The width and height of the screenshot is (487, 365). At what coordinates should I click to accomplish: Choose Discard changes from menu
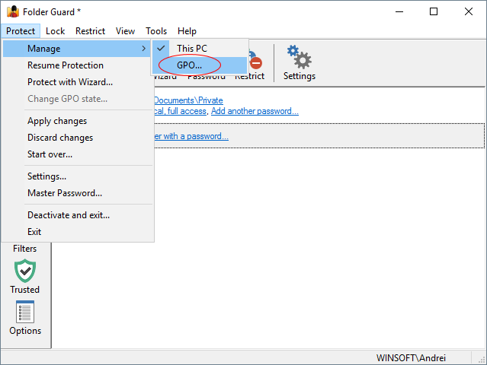pyautogui.click(x=76, y=138)
